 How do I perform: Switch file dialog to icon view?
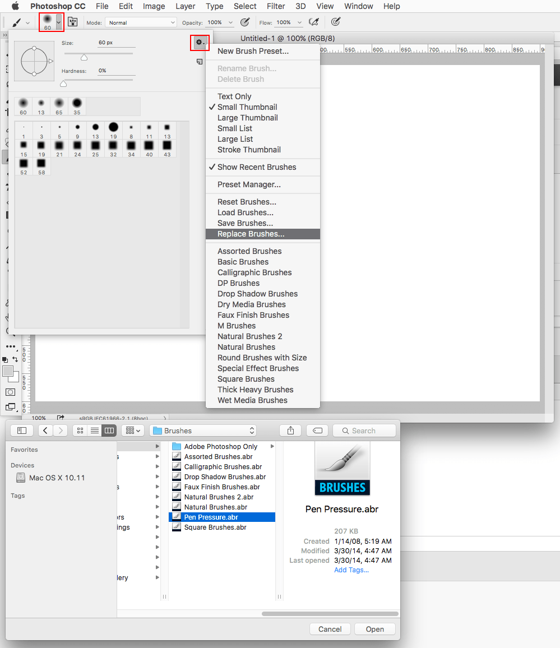click(80, 431)
